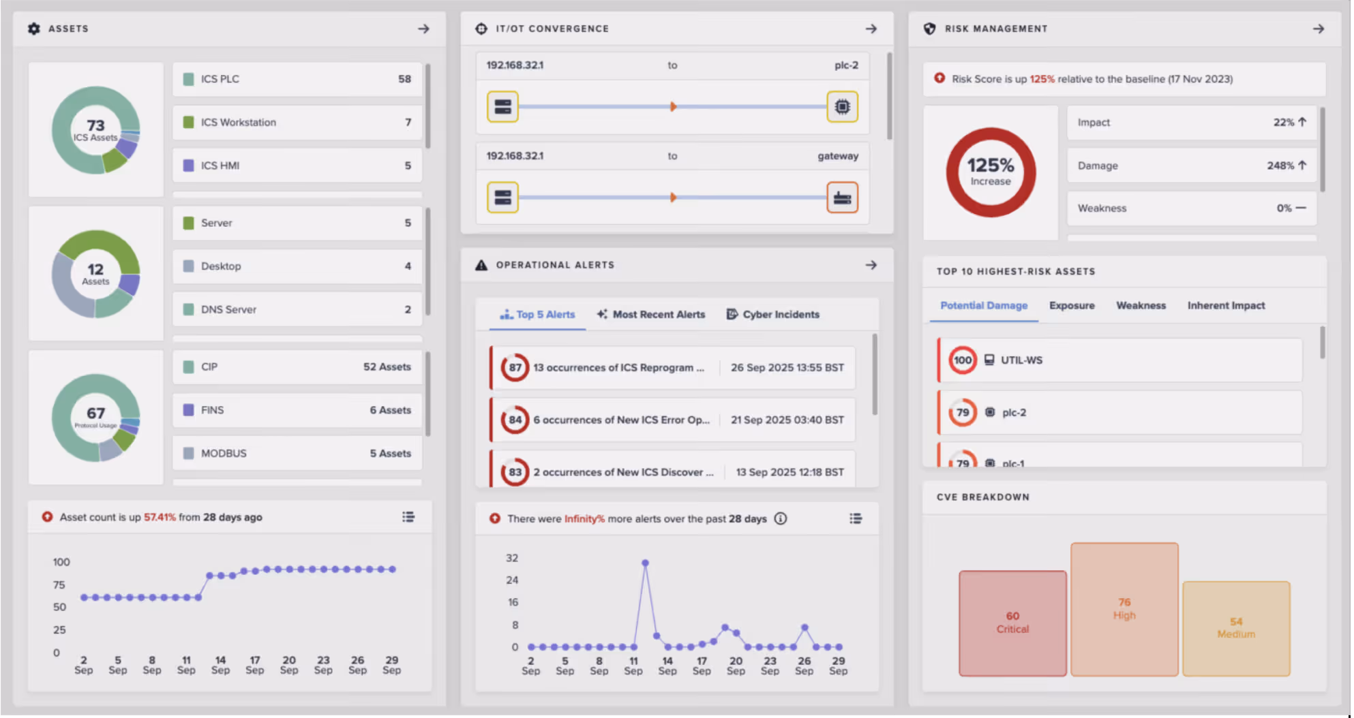
Task: Select server icon in gateway connection row
Action: [x=502, y=198]
